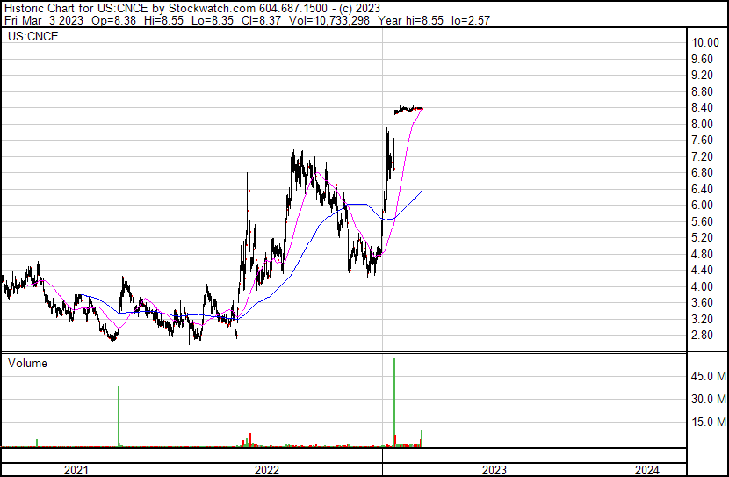Click the red volume bar cluster in mid-2022
Screen dimensions: 729x477
click(x=250, y=440)
